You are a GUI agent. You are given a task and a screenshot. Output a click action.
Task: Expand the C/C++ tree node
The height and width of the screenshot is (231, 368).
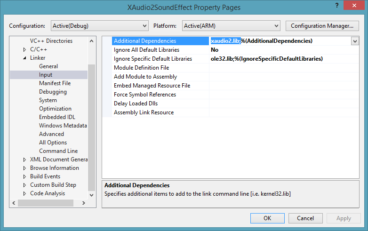click(x=24, y=49)
